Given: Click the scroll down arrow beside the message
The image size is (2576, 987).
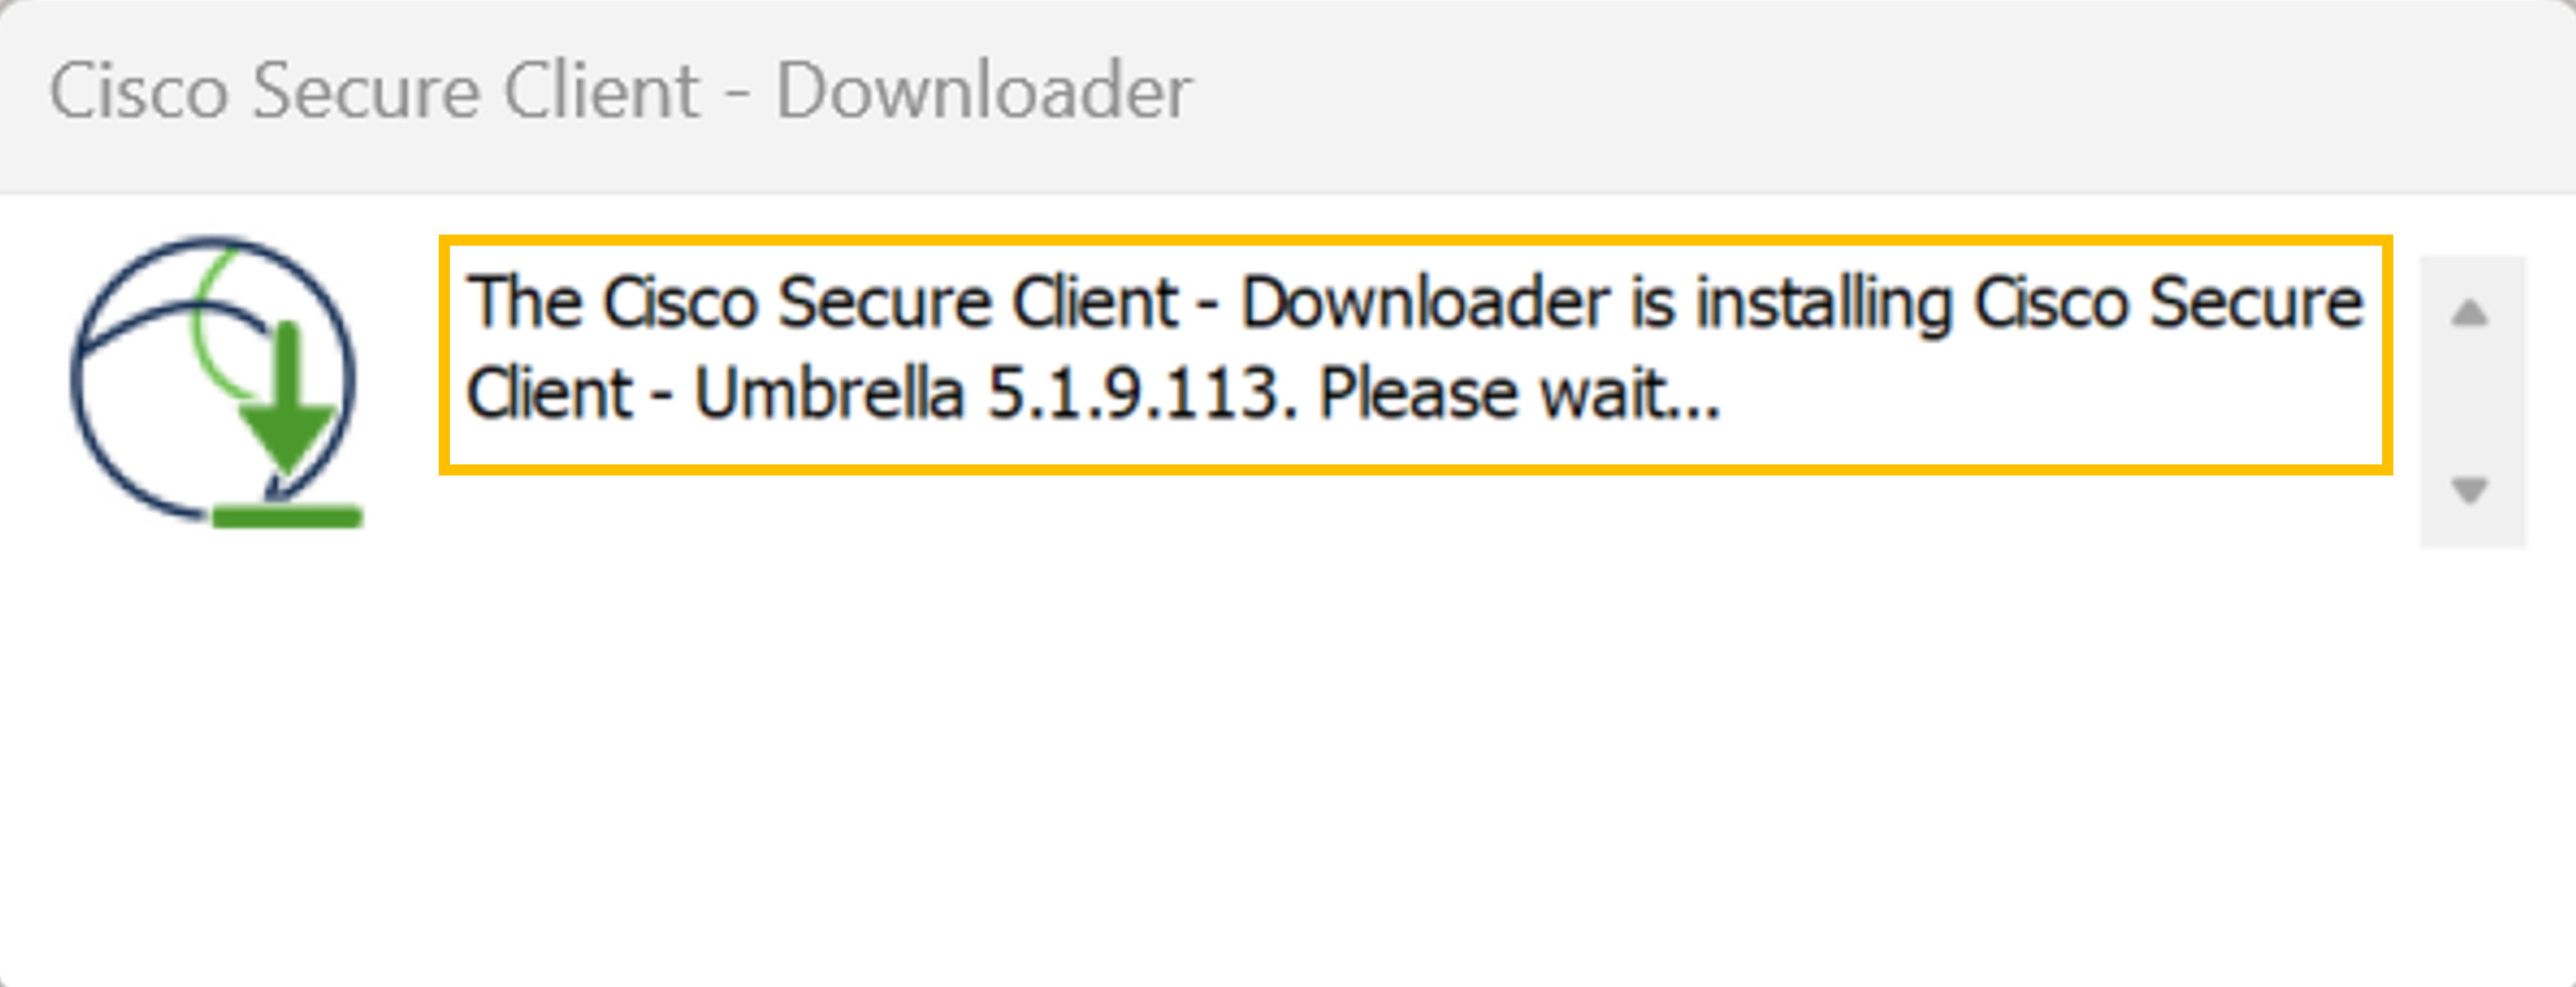Looking at the screenshot, I should click(2470, 490).
